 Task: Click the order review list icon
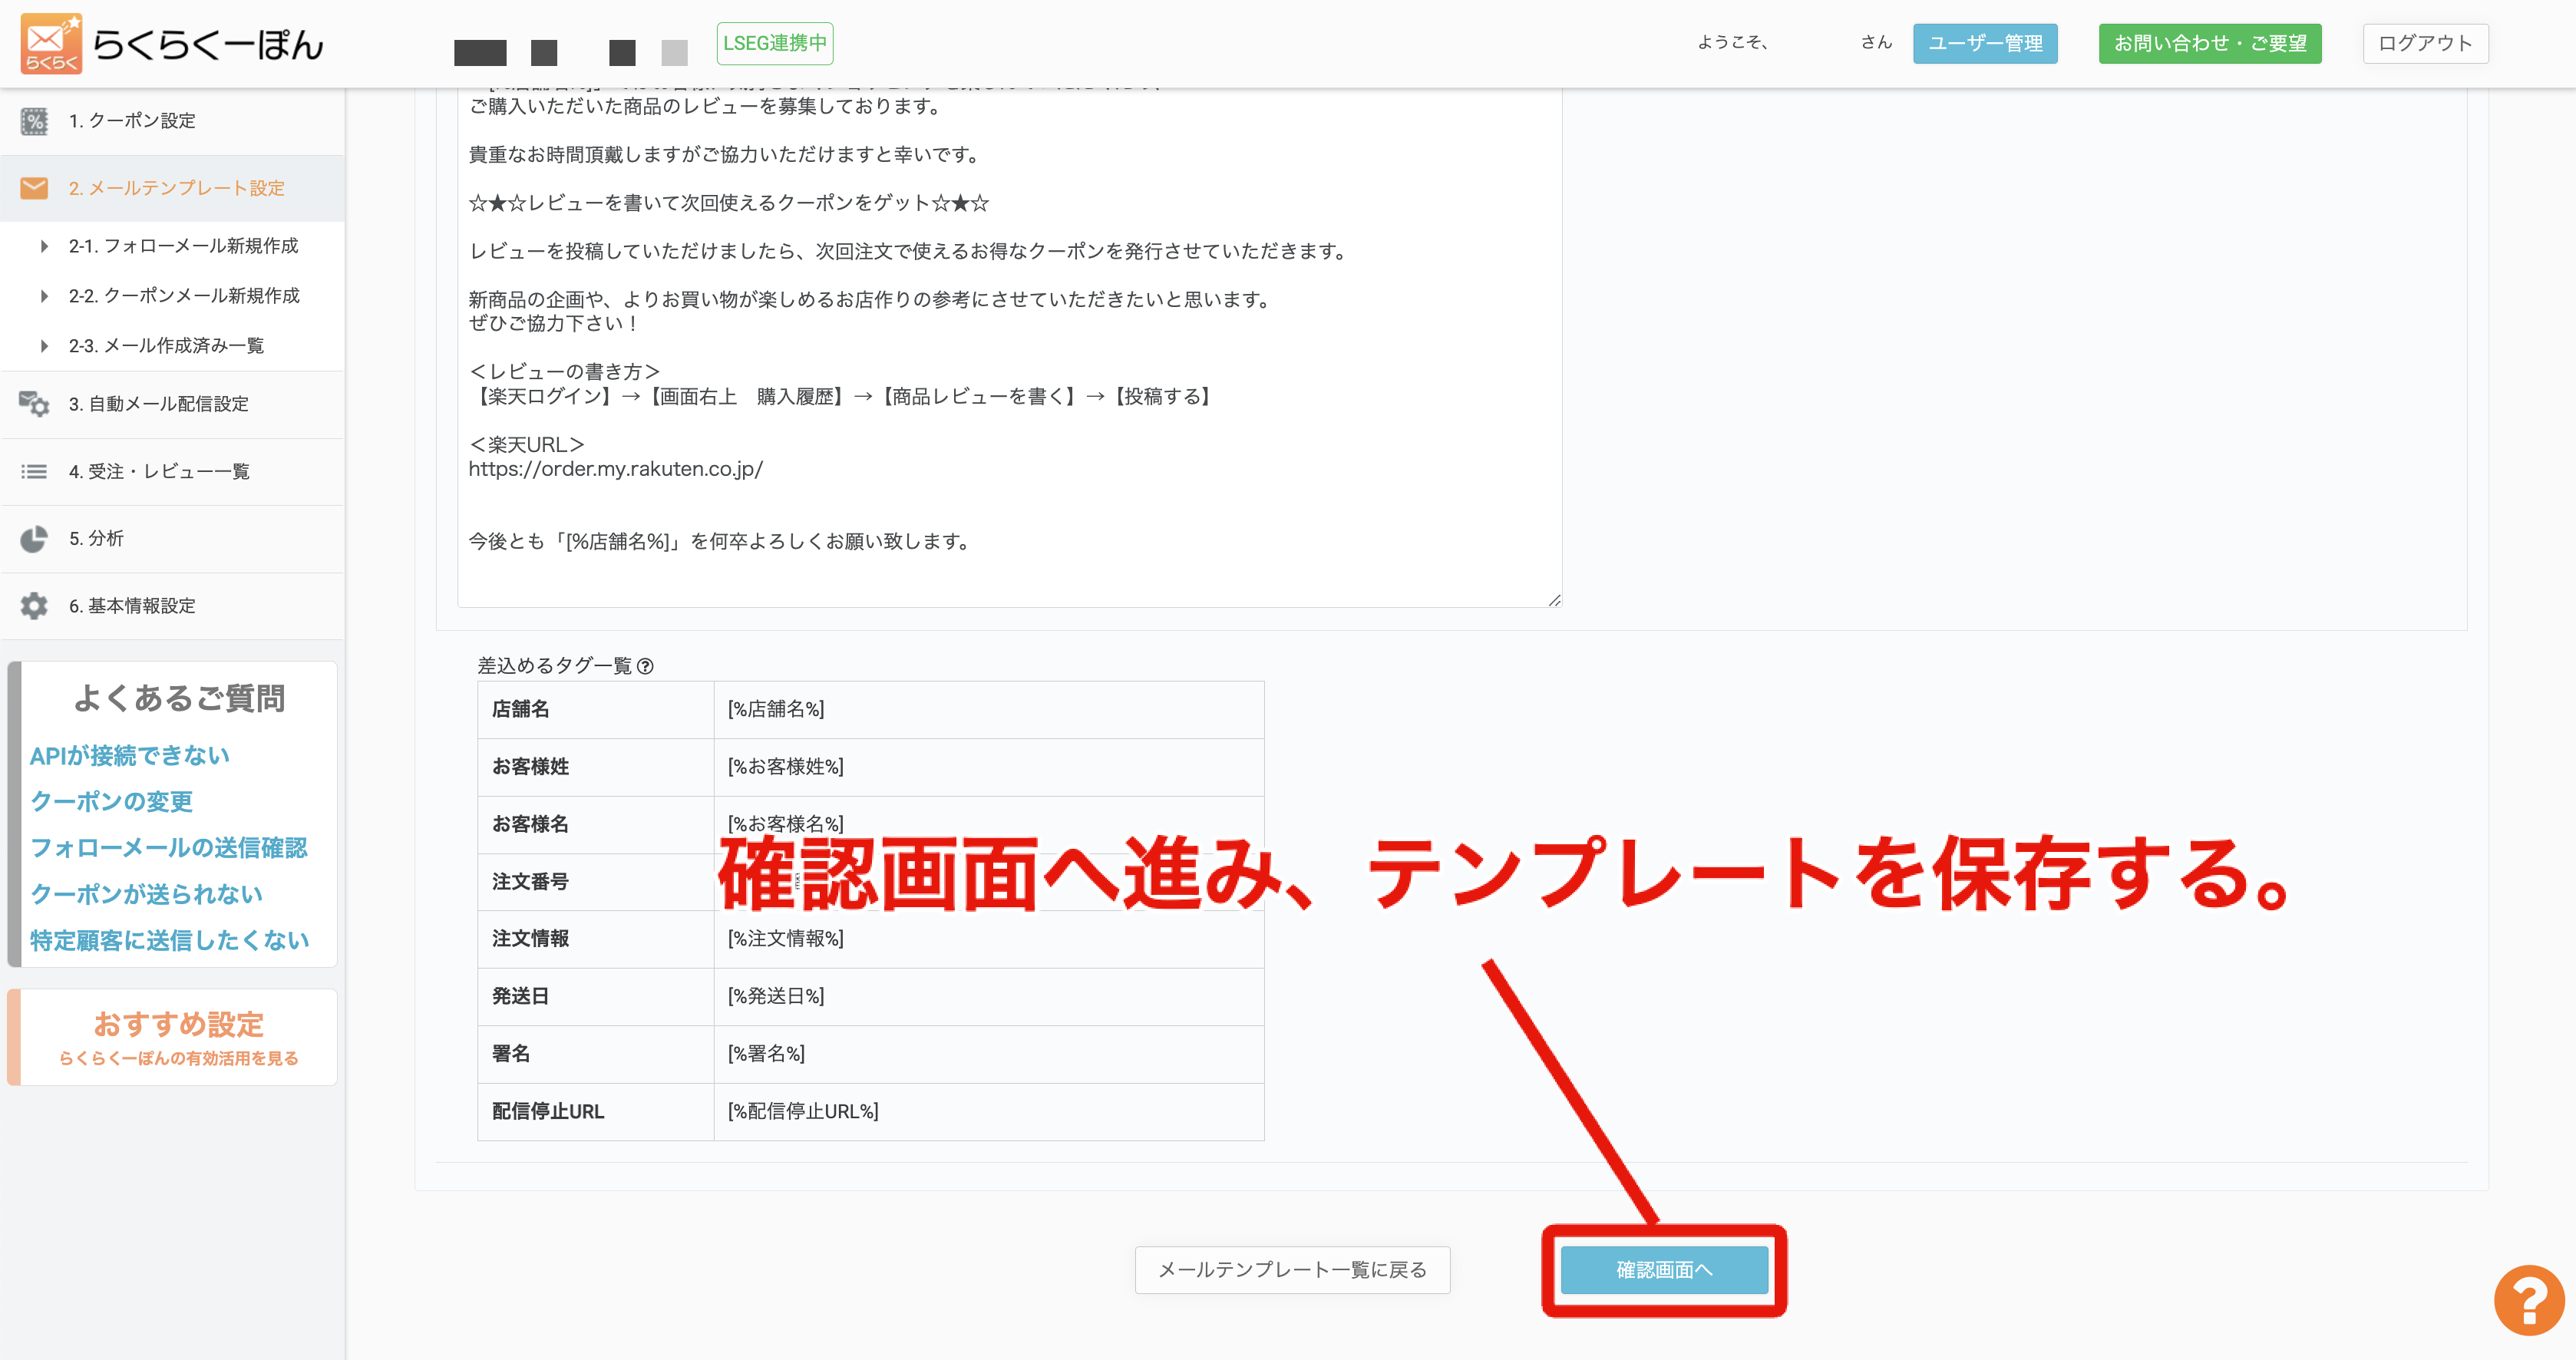(x=34, y=471)
